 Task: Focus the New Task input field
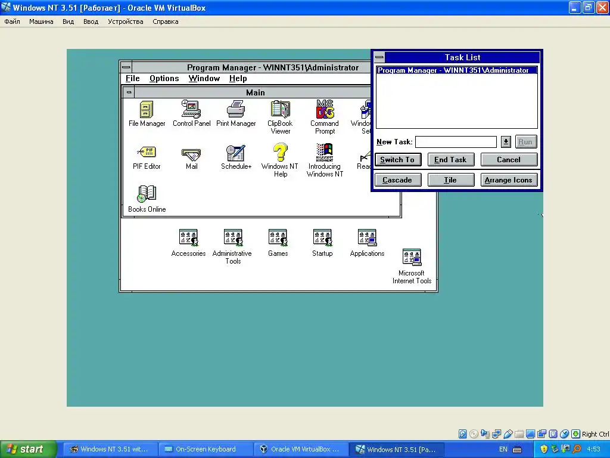click(x=456, y=142)
